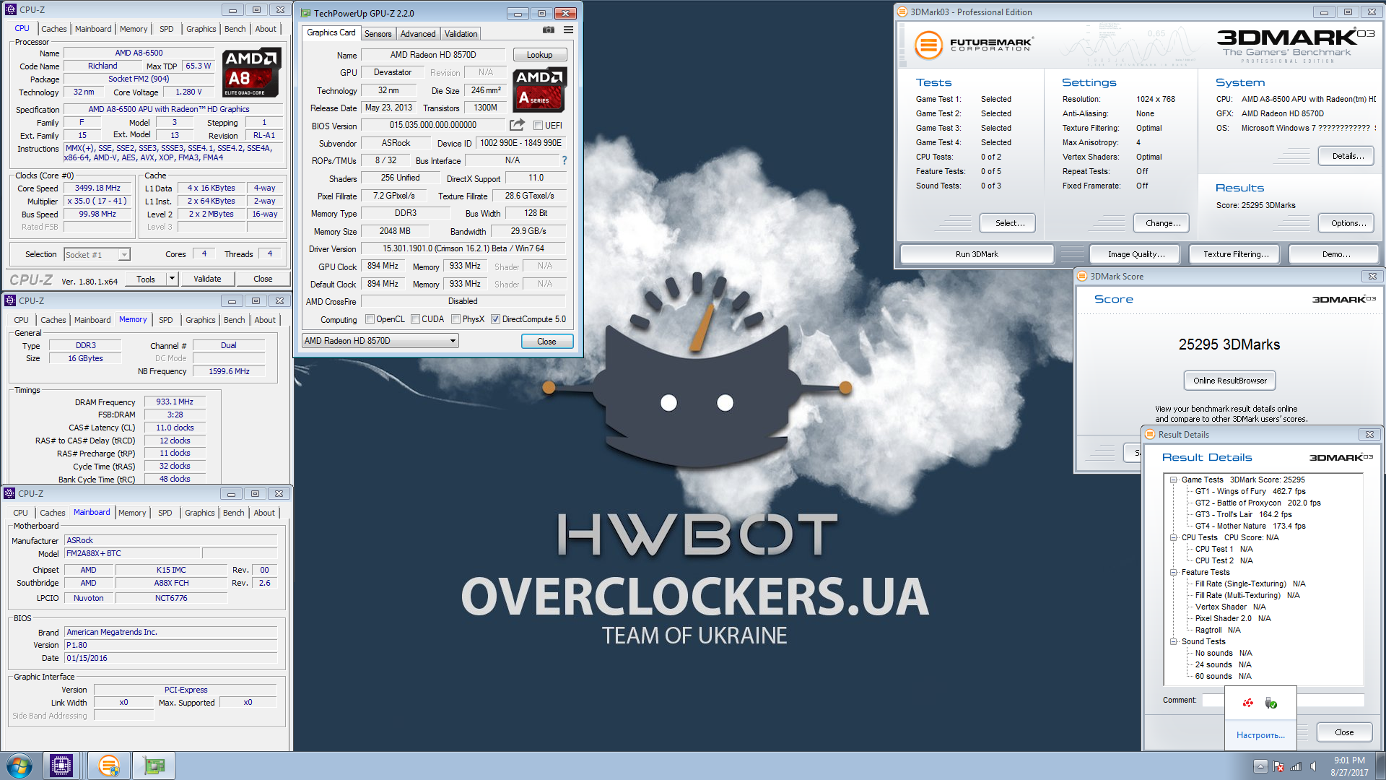Collapse the CPU Tests tree node
1386x780 pixels.
point(1174,537)
